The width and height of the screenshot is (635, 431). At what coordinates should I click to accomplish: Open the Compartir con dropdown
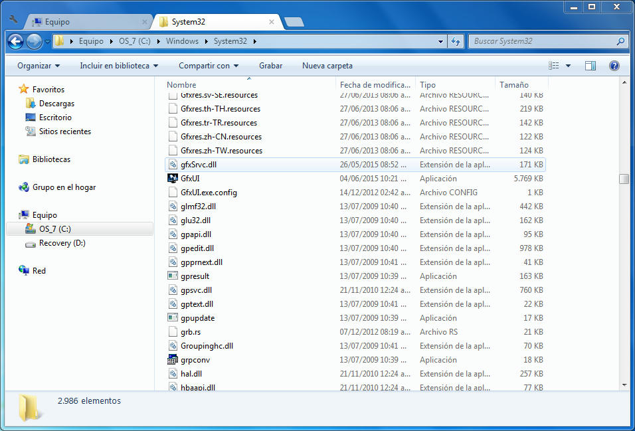pos(209,66)
